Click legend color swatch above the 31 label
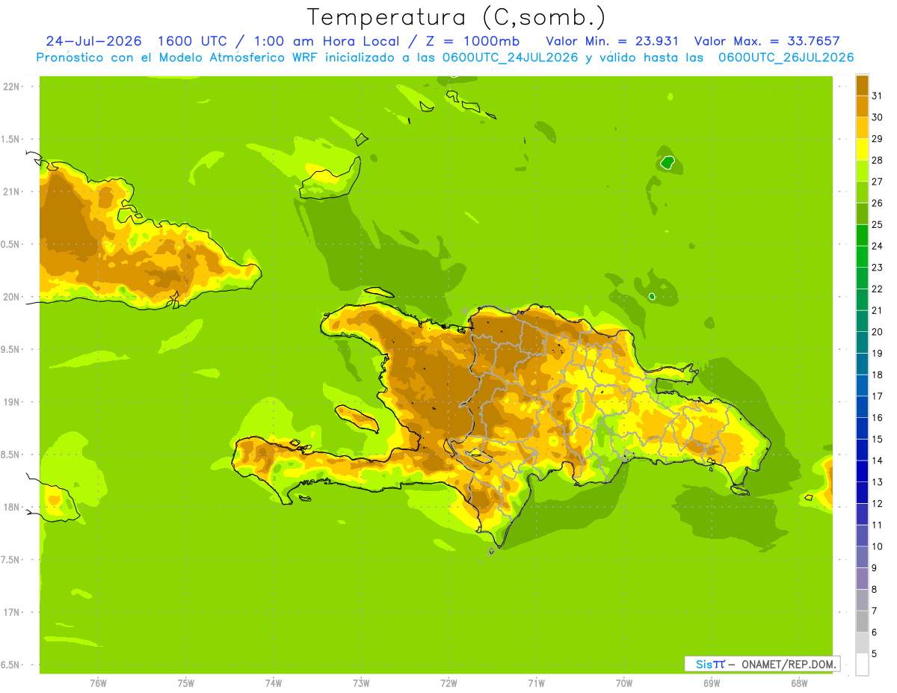Screen dimensions: 897x693 click(862, 85)
